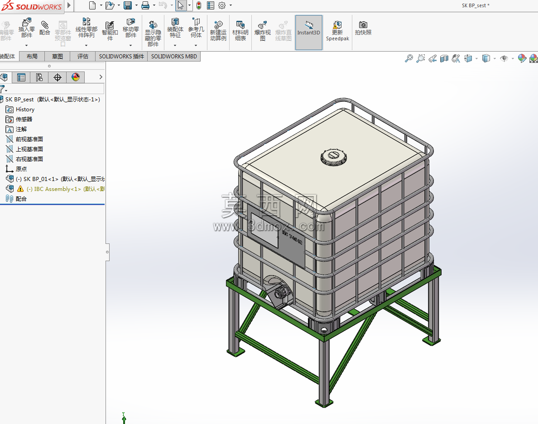Open the Move Component dropdown arrow

(130, 45)
